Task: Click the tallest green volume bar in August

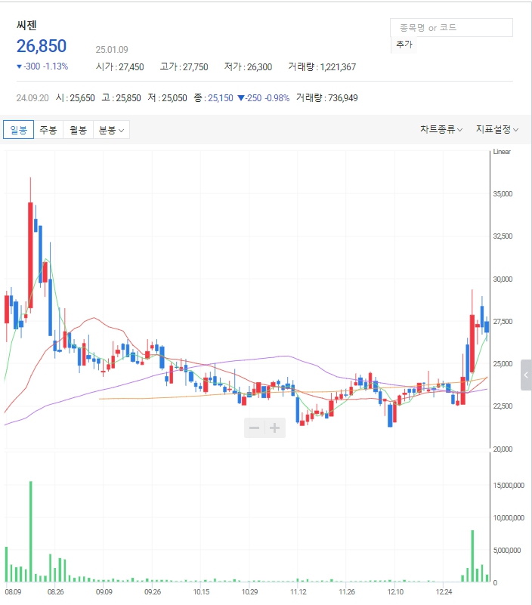Action: (31, 531)
